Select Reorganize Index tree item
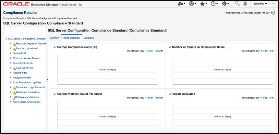The width and height of the screenshot is (279, 134). [x=22, y=78]
